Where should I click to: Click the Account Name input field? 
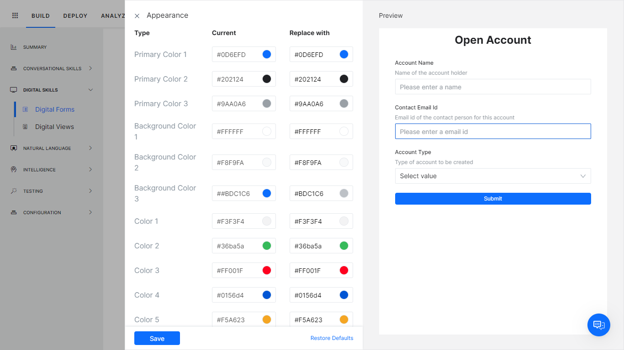[x=492, y=87]
